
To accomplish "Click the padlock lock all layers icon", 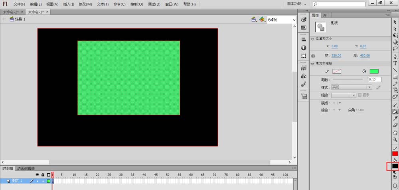I will [43, 175].
